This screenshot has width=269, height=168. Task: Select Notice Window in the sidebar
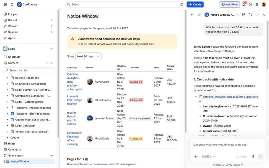pyautogui.click(x=29, y=161)
